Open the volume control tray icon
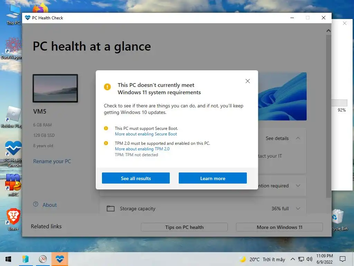 309,259
